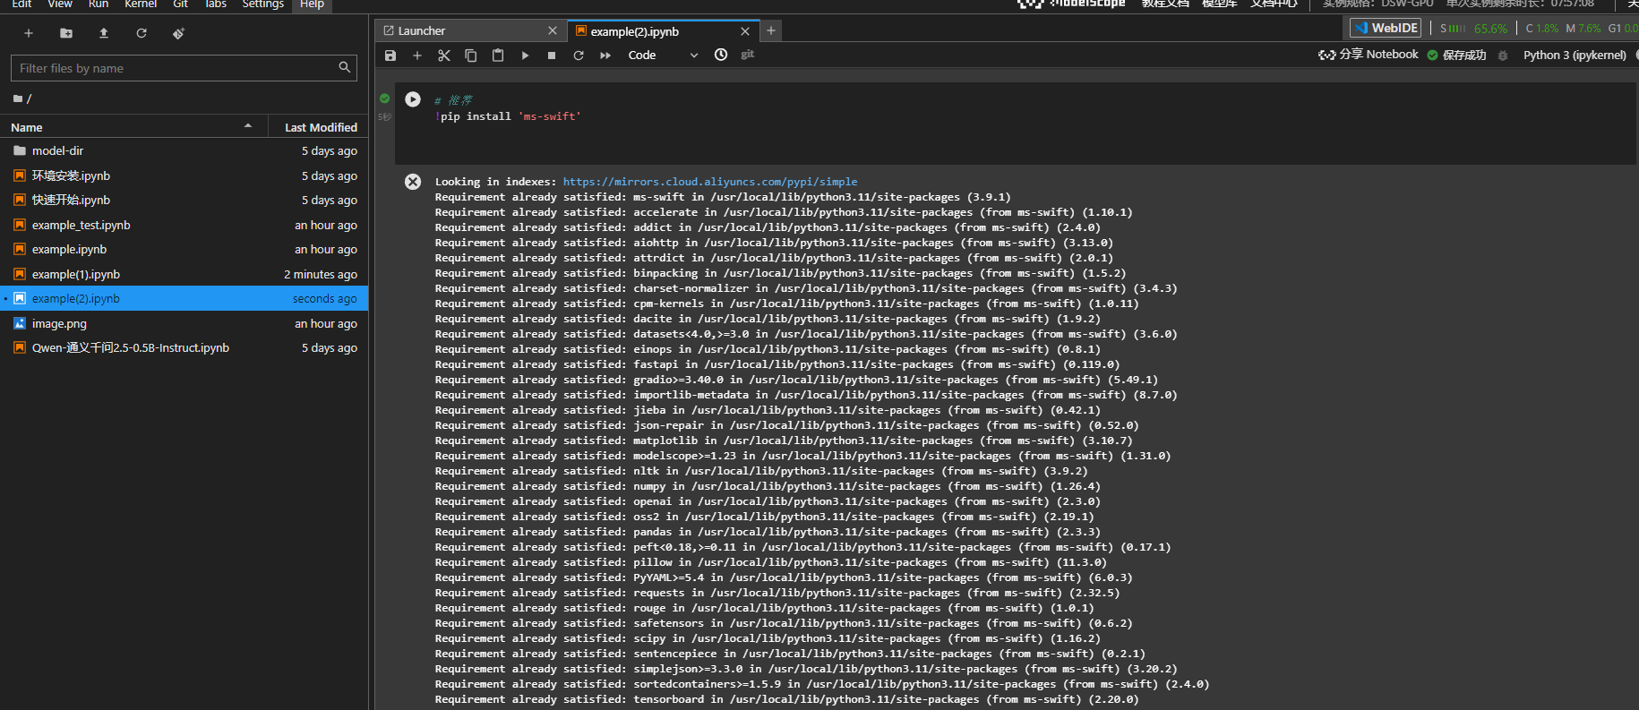Open the model-dir folder
This screenshot has width=1639, height=710.
184,150
